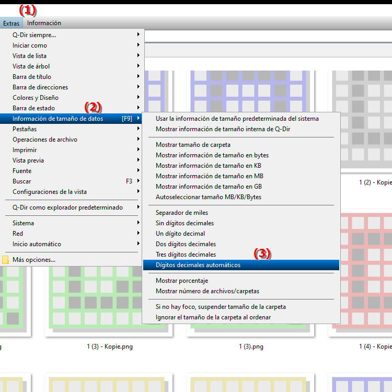
Task: Select Autoseleccionar tamaño MB/KB/Bytes
Action: pos(241,197)
